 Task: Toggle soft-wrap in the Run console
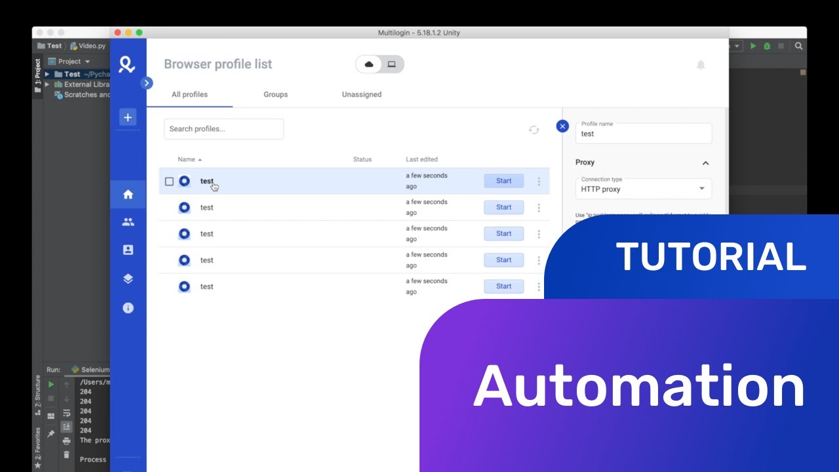tap(66, 413)
